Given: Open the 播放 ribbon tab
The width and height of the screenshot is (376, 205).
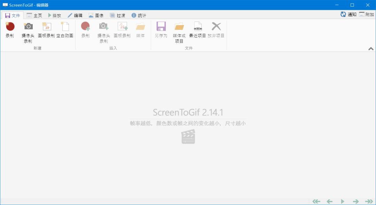Looking at the screenshot, I should pyautogui.click(x=54, y=15).
